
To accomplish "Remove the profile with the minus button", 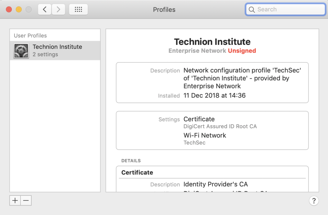I will click(x=26, y=201).
